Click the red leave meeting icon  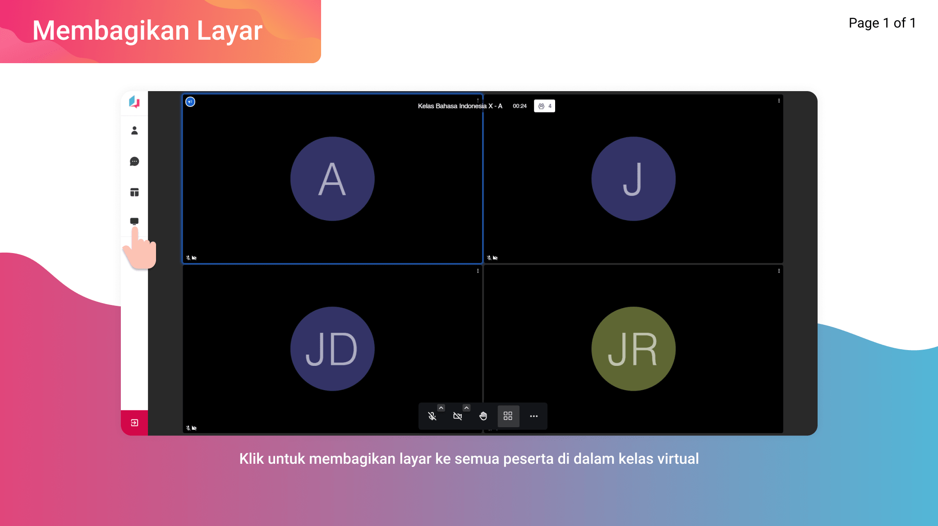[x=134, y=423]
